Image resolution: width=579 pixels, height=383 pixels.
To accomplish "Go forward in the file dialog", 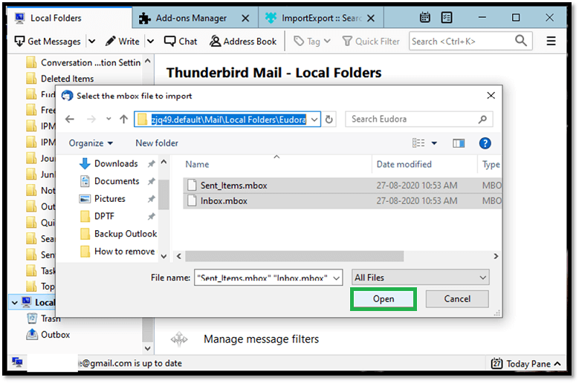I will (91, 119).
